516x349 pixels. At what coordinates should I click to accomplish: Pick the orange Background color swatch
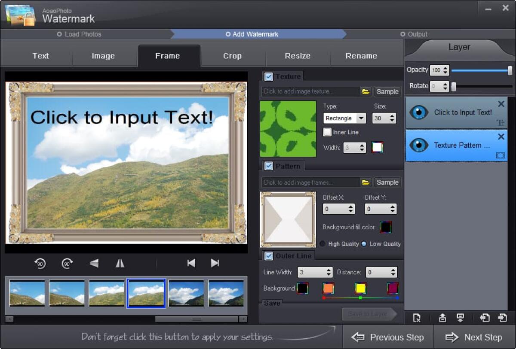[x=328, y=288]
